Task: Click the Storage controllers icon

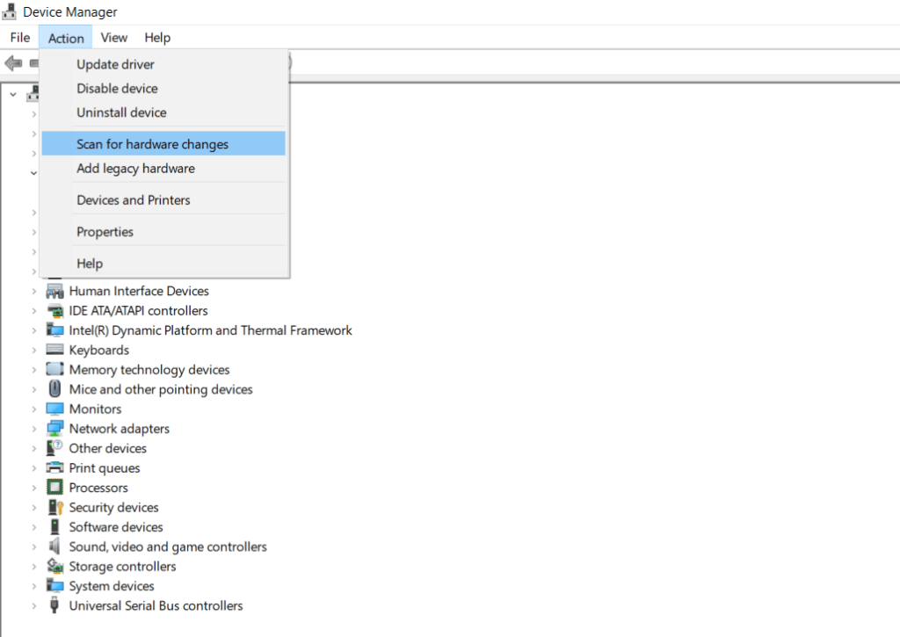Action: coord(54,566)
